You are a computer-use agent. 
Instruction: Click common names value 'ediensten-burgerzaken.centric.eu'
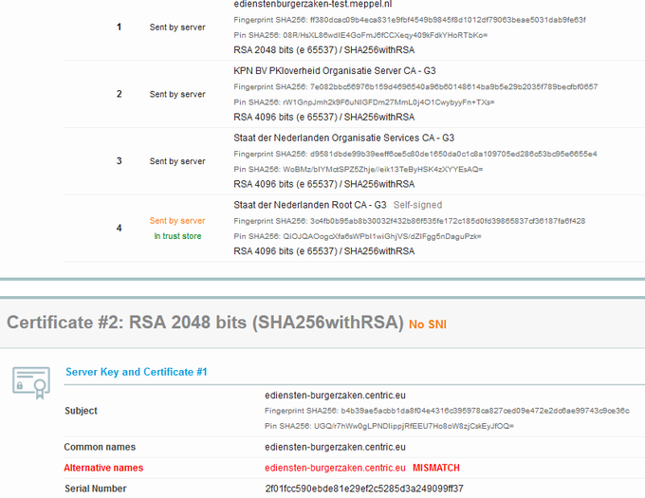pyautogui.click(x=335, y=447)
